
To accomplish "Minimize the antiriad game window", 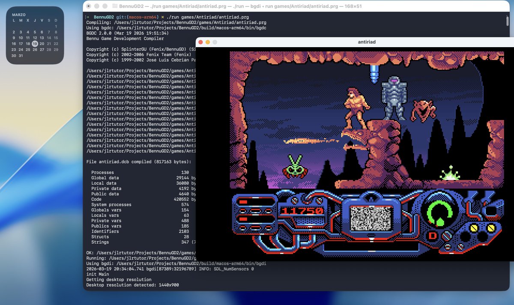I will coord(208,42).
